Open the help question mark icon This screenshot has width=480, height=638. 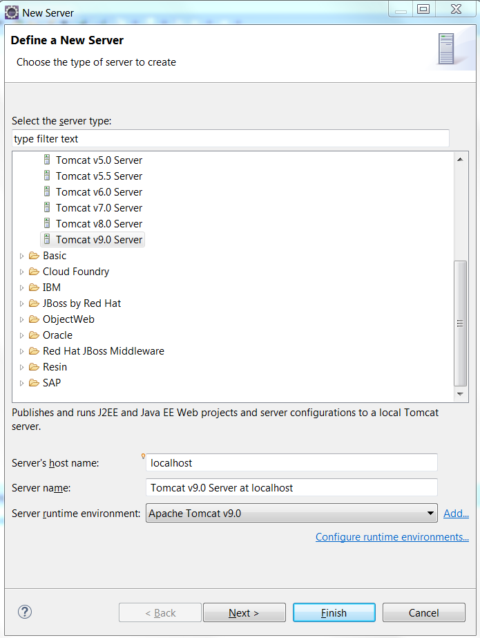[x=25, y=612]
